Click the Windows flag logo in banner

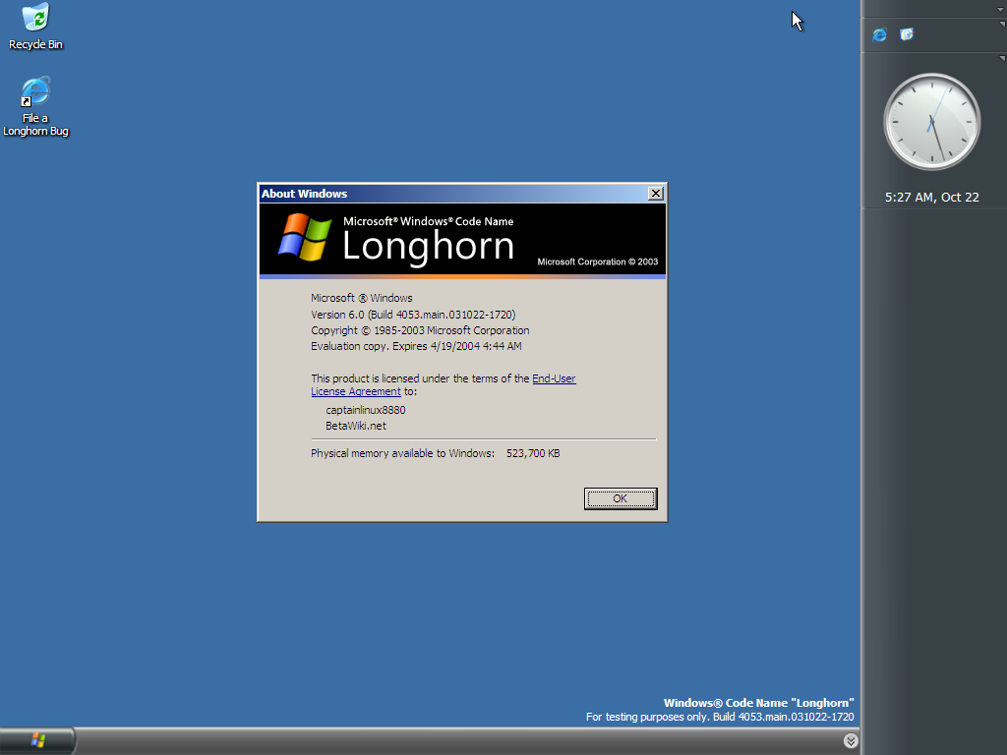[x=305, y=238]
